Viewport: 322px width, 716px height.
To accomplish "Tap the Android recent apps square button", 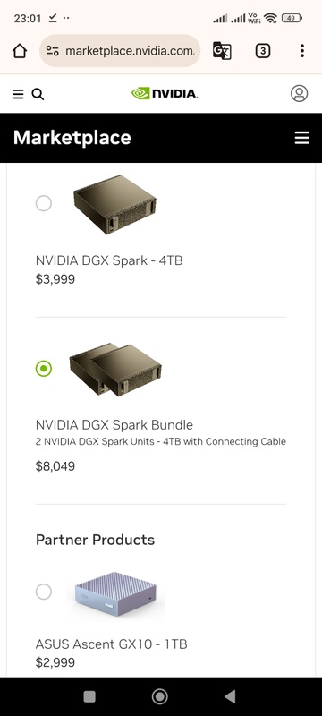I will (x=89, y=696).
